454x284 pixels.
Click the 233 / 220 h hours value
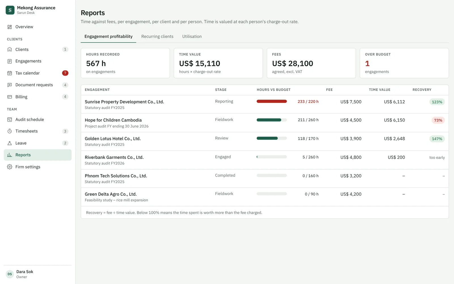click(308, 102)
